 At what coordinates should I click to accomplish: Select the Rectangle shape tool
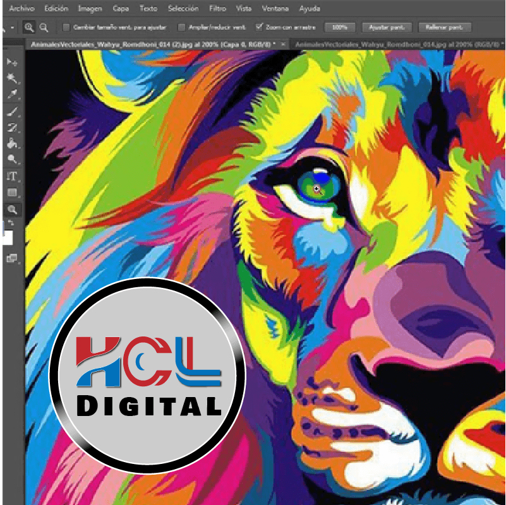click(x=12, y=193)
